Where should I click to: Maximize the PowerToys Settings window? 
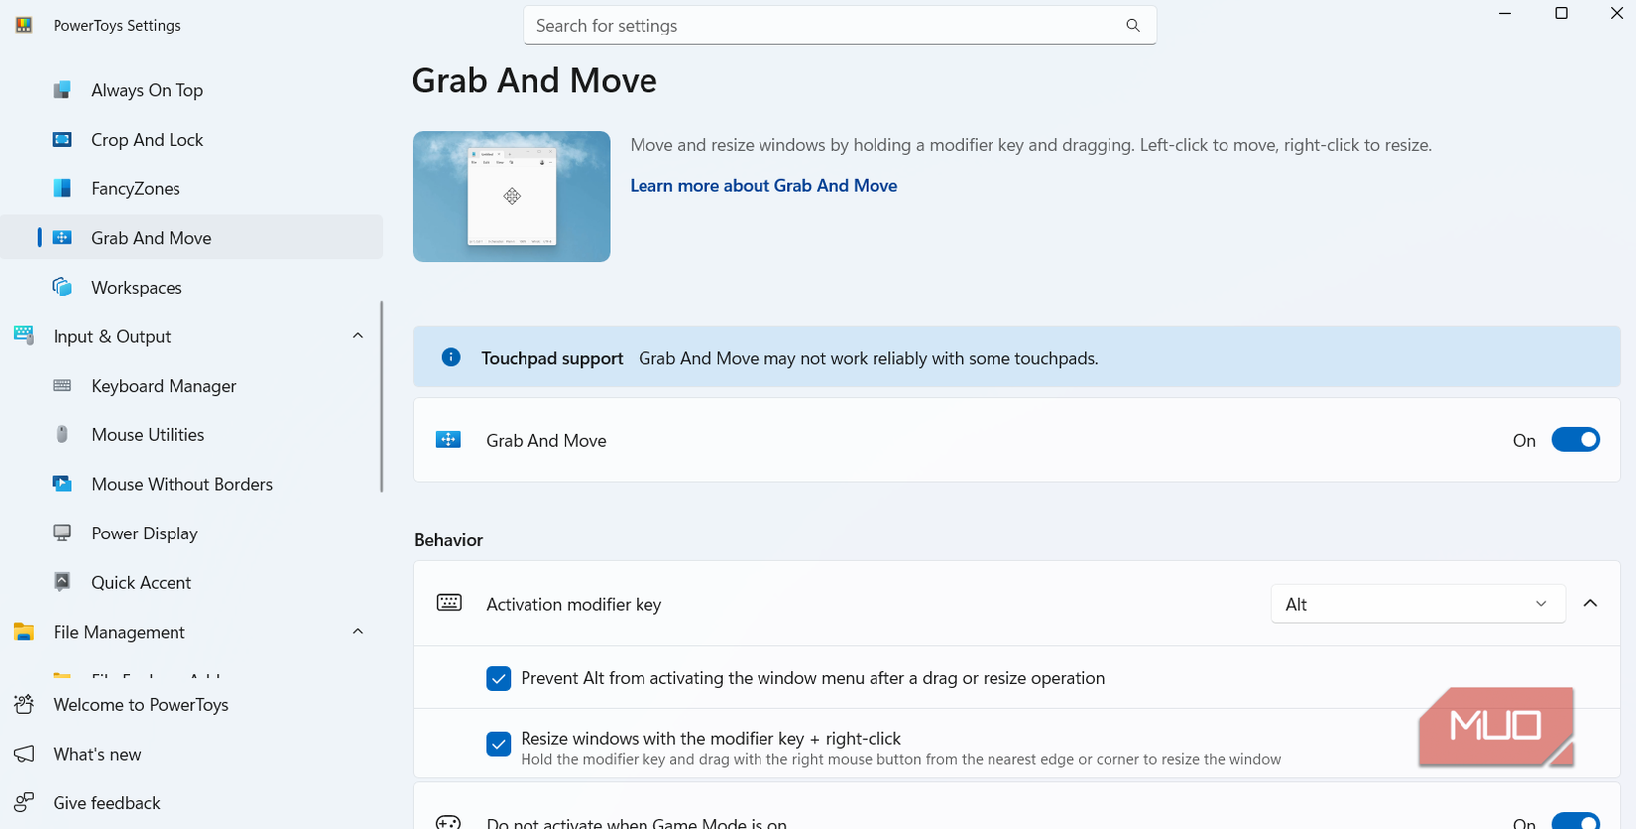click(x=1561, y=14)
